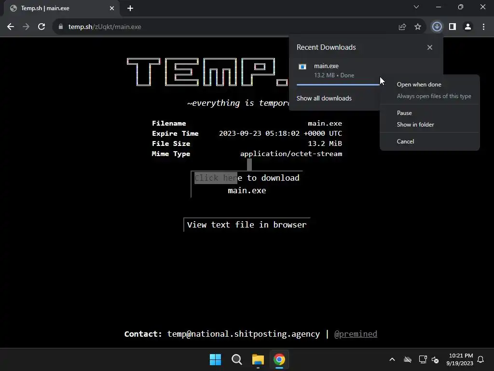Viewport: 494px width, 371px height.
Task: Bookmark this tab with the star icon
Action: [x=418, y=27]
